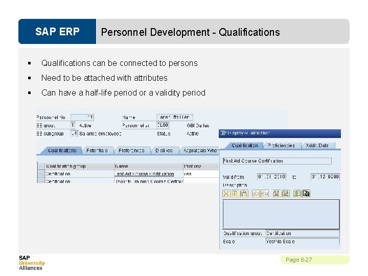Switch to the Dislikes tab
368x276 pixels.
164,150
